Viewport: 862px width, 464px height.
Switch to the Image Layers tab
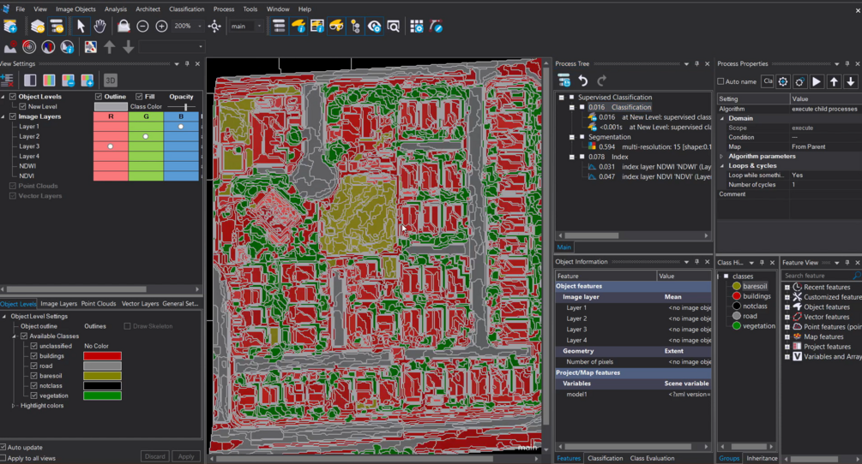click(x=58, y=304)
